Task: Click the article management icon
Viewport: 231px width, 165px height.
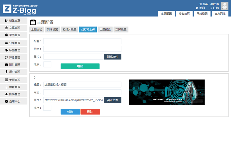Action: [x=6, y=28]
